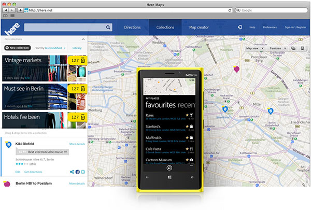Toggle the public transport icon on the map
Image resolution: width=311 pixels, height=210 pixels.
tap(302, 48)
